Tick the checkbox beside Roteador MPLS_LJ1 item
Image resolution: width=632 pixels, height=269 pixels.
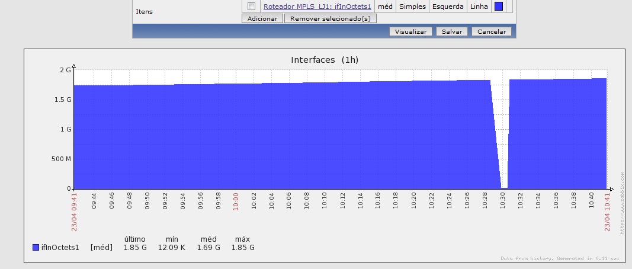252,7
